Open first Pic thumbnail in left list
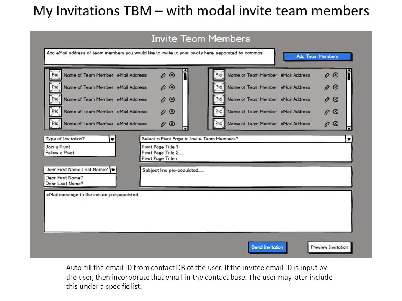The width and height of the screenshot is (402, 301). (x=55, y=75)
